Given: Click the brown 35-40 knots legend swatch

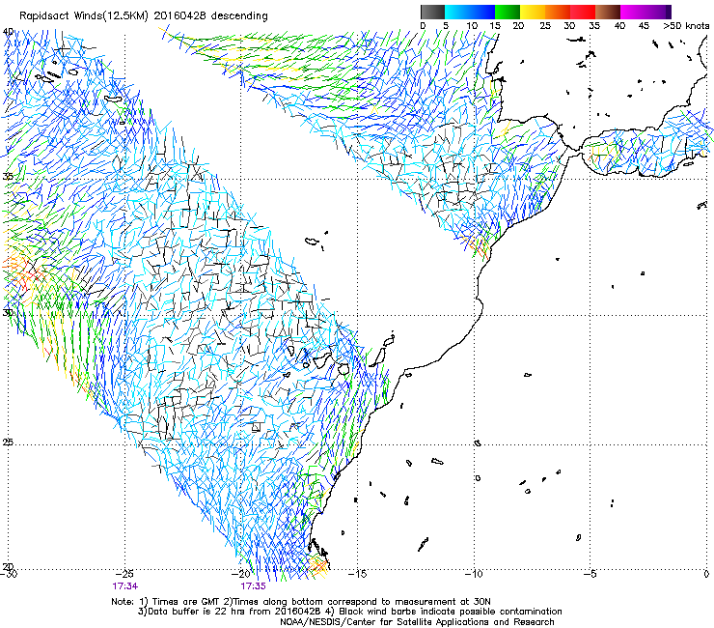Looking at the screenshot, I should pyautogui.click(x=608, y=12).
